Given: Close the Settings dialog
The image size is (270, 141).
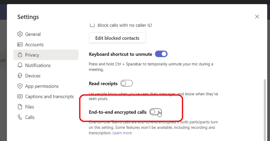Looking at the screenshot, I should point(257,17).
